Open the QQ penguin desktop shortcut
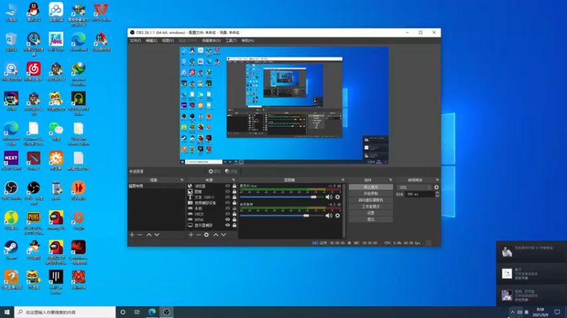The image size is (567, 318). 33,12
